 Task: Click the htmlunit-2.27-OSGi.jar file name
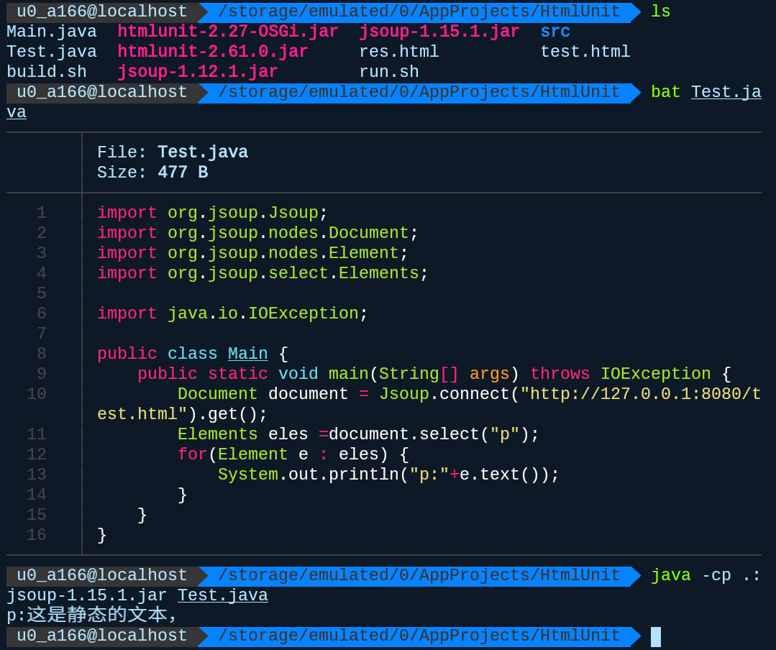point(227,32)
